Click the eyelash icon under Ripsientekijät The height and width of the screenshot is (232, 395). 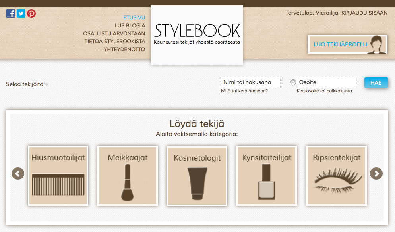tap(336, 180)
